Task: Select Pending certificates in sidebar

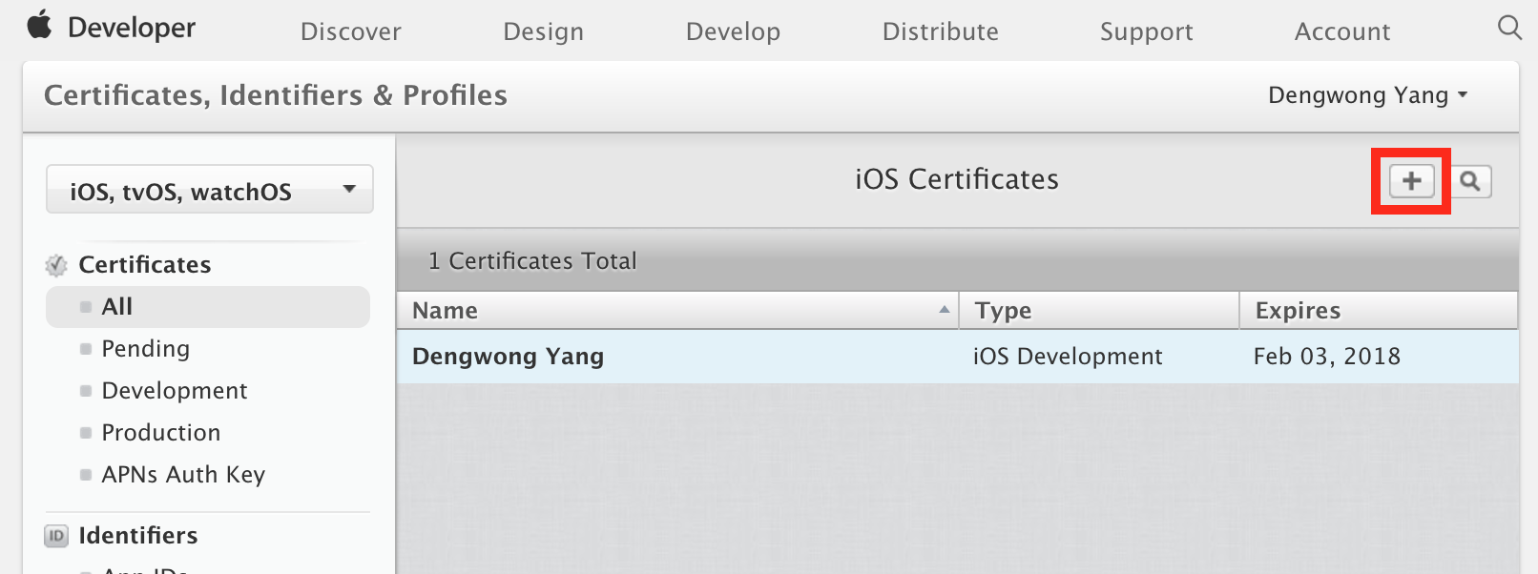Action: point(145,349)
